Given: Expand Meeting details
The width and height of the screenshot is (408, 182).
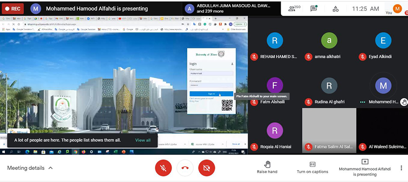Looking at the screenshot, I should (x=30, y=168).
